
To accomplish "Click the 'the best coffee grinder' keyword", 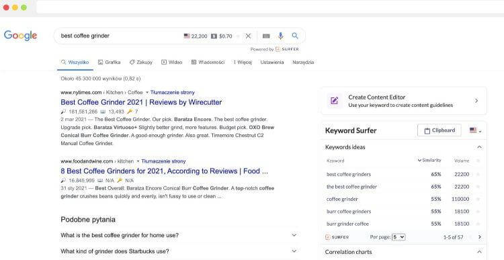I will tap(351, 187).
